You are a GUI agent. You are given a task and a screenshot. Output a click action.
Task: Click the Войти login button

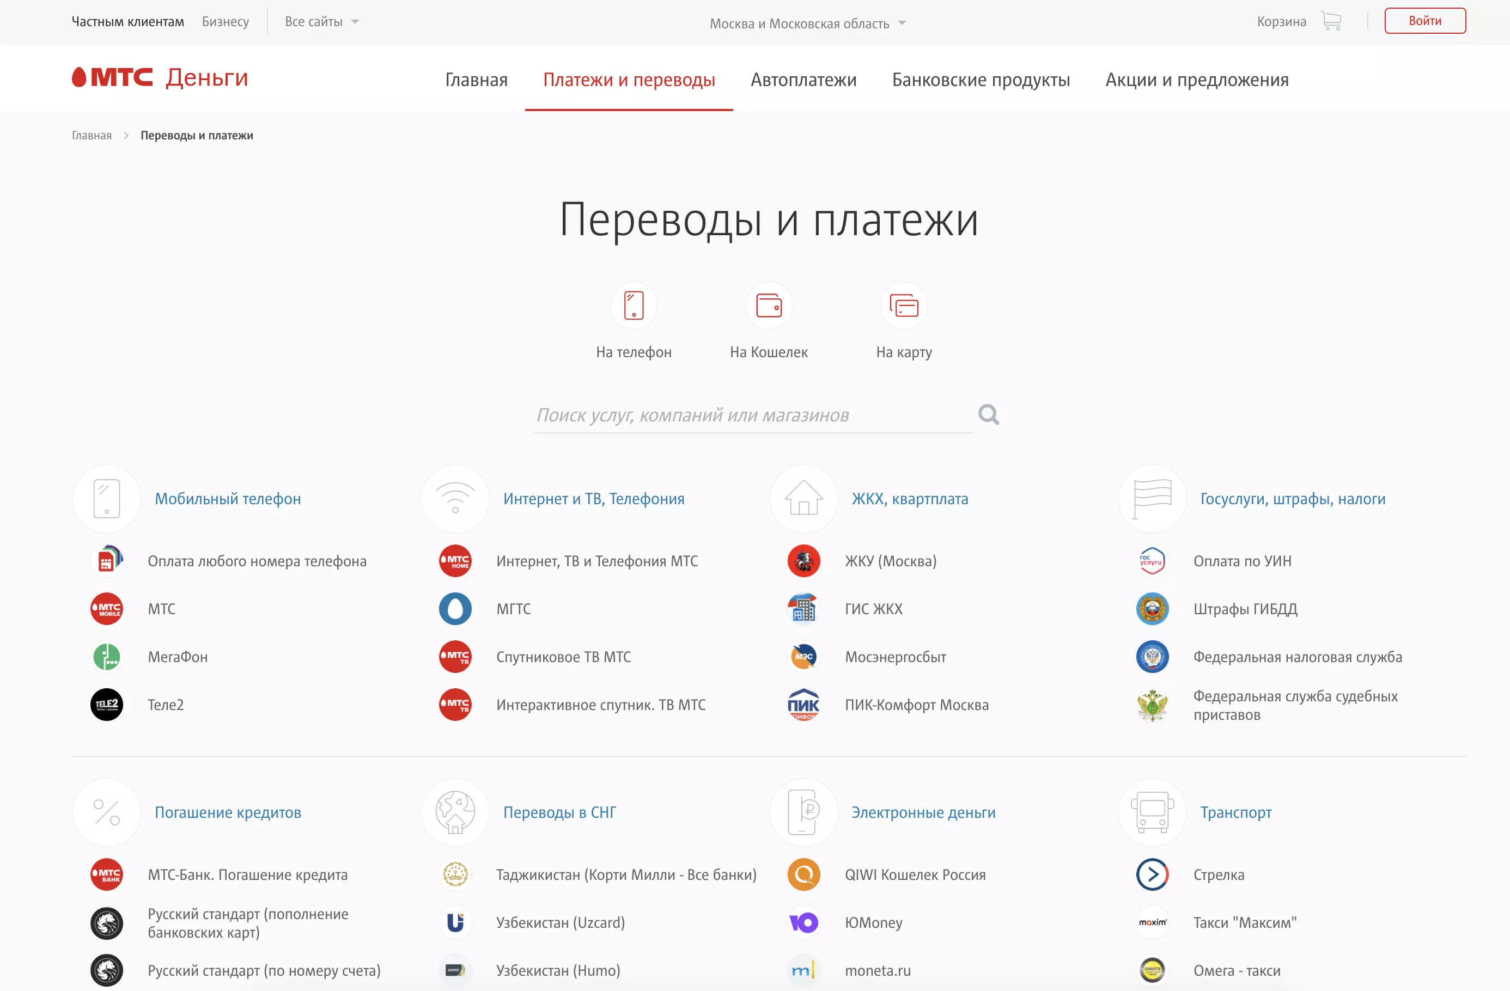1425,21
